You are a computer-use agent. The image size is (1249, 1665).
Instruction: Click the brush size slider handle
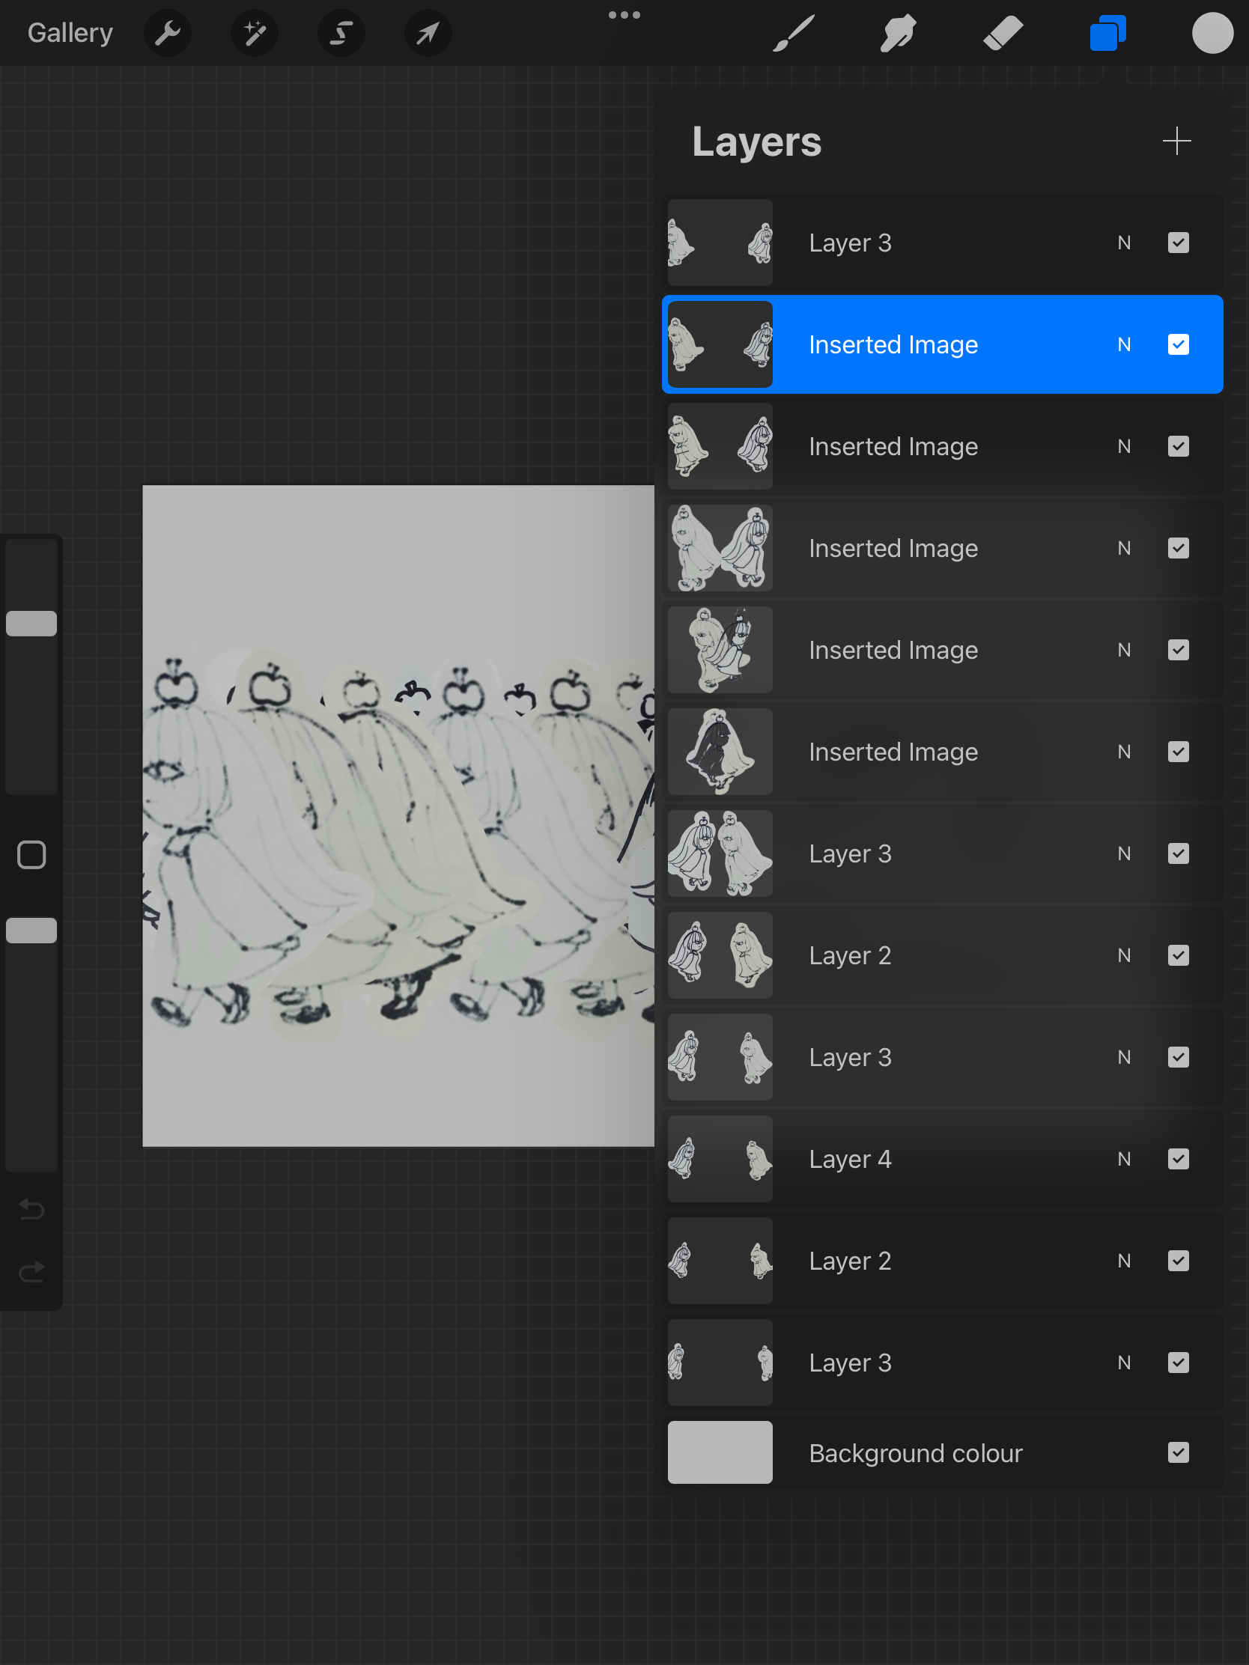click(31, 623)
